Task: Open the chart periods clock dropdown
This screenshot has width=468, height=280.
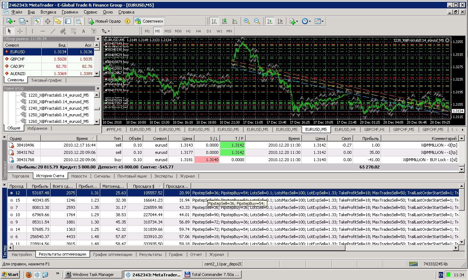Action: [x=306, y=22]
